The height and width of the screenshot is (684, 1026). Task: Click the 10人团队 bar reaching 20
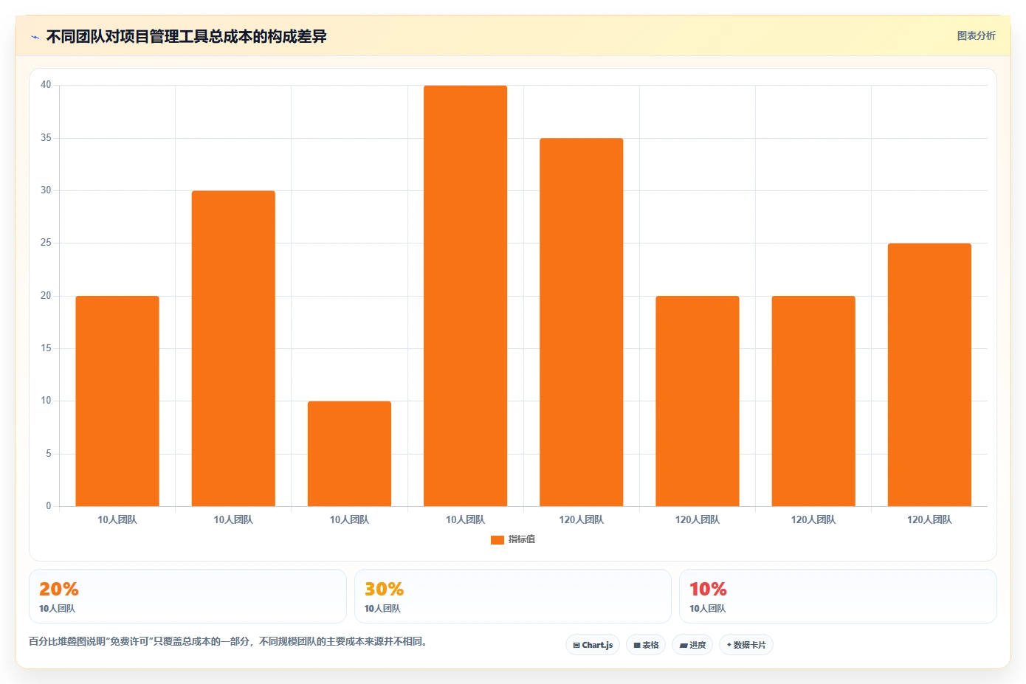pyautogui.click(x=117, y=401)
